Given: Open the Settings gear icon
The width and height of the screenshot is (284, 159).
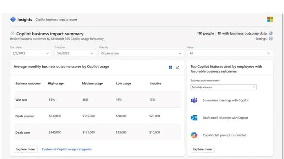Looking at the screenshot, I should [271, 39].
